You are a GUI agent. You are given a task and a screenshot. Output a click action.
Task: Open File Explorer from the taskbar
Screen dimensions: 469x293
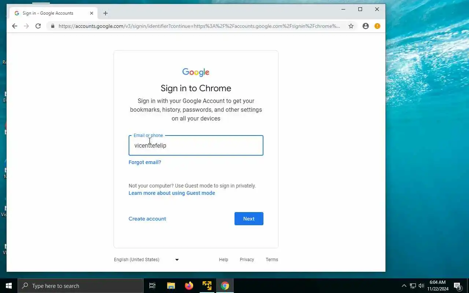click(x=171, y=286)
